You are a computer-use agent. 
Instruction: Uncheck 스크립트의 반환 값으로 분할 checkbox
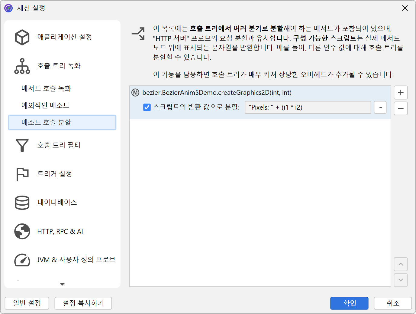tap(147, 107)
